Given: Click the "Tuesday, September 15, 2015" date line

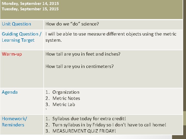Looking at the screenshot, I should pyautogui.click(x=30, y=9).
